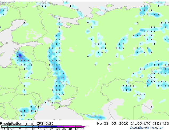This screenshot has width=169, height=130.
Task: Select the 0.5–1 mm legend swatch
Action: (11, 127)
